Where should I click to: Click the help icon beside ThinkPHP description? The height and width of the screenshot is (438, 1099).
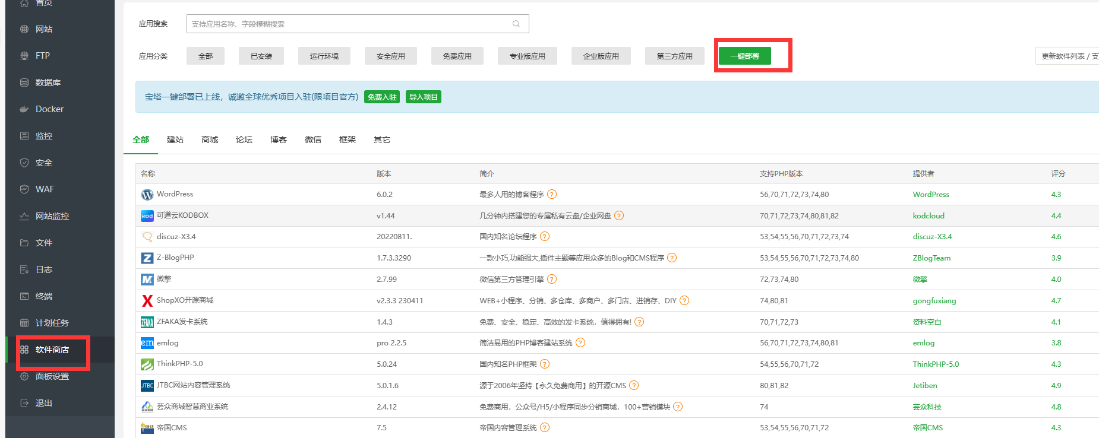click(545, 364)
